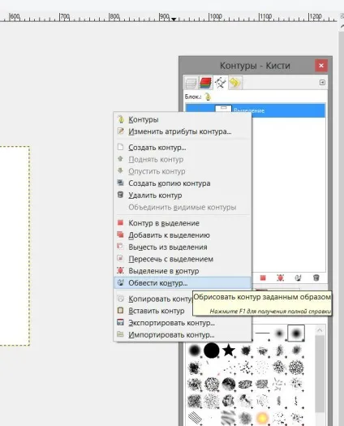This screenshot has width=344, height=426.
Task: Choose the highlighted Обвести контур... item
Action: [183, 283]
